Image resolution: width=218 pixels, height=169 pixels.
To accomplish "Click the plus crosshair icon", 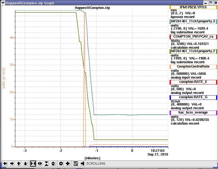I will click(68, 164).
